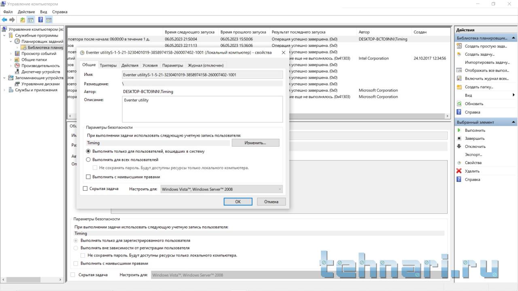Screen dimensions: 518x291
Task: Click the 'Изменить...' button
Action: (x=255, y=143)
